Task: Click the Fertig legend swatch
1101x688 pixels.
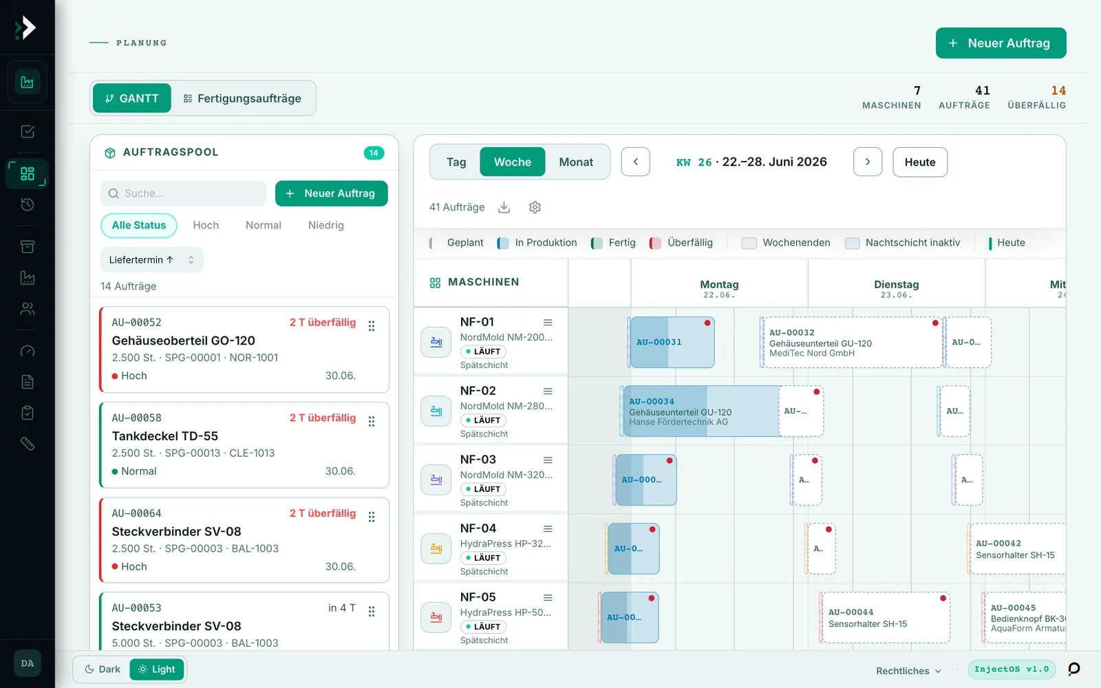Action: point(597,243)
